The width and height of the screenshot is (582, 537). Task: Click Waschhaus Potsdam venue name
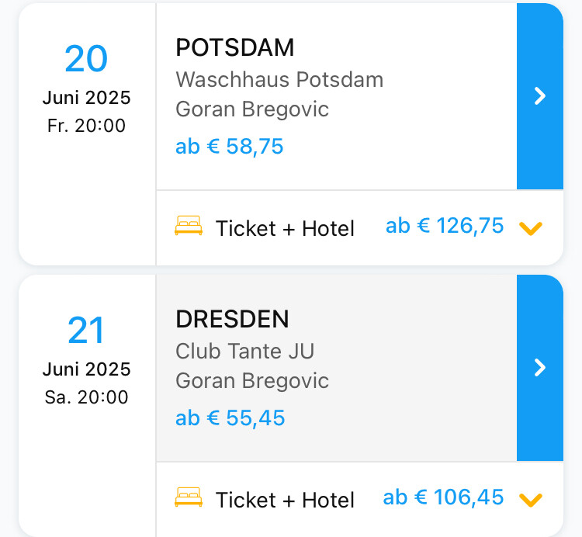pos(279,79)
